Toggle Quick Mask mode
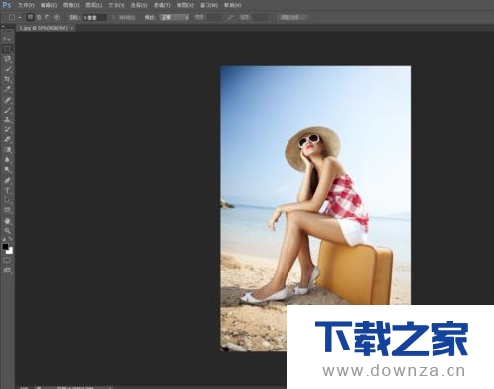The height and width of the screenshot is (389, 494). tap(7, 261)
